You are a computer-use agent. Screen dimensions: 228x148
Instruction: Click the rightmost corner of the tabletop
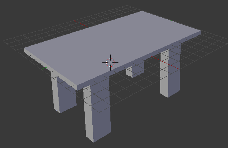(201, 31)
